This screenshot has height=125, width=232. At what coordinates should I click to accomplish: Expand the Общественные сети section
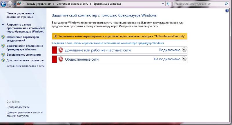(184, 59)
